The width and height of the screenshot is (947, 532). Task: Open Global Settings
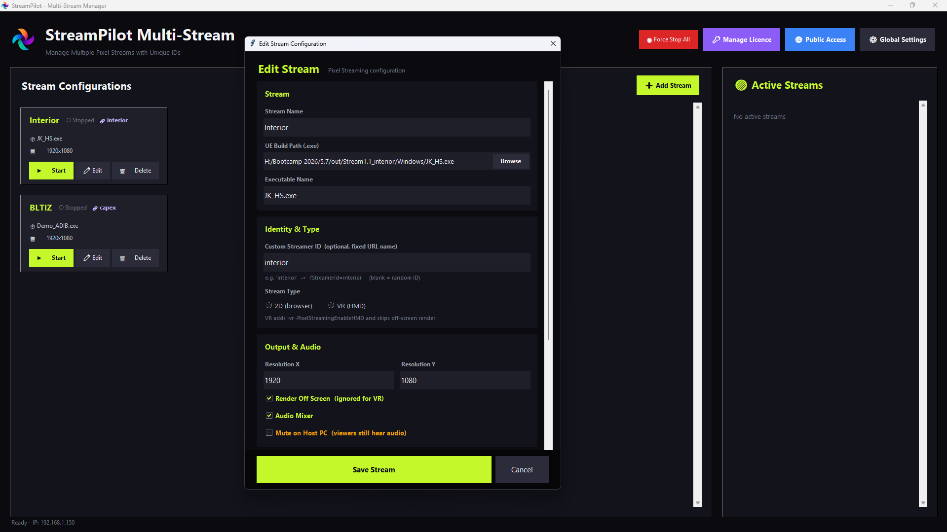click(x=897, y=39)
